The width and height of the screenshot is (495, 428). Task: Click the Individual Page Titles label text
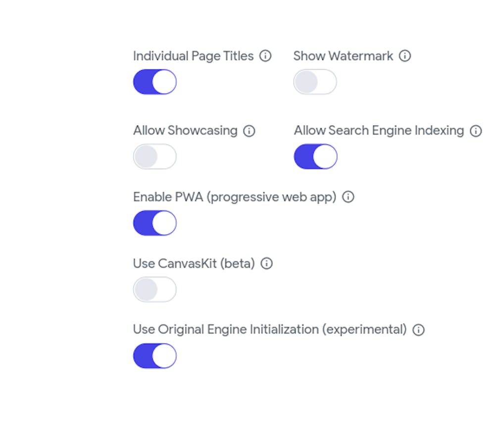193,56
